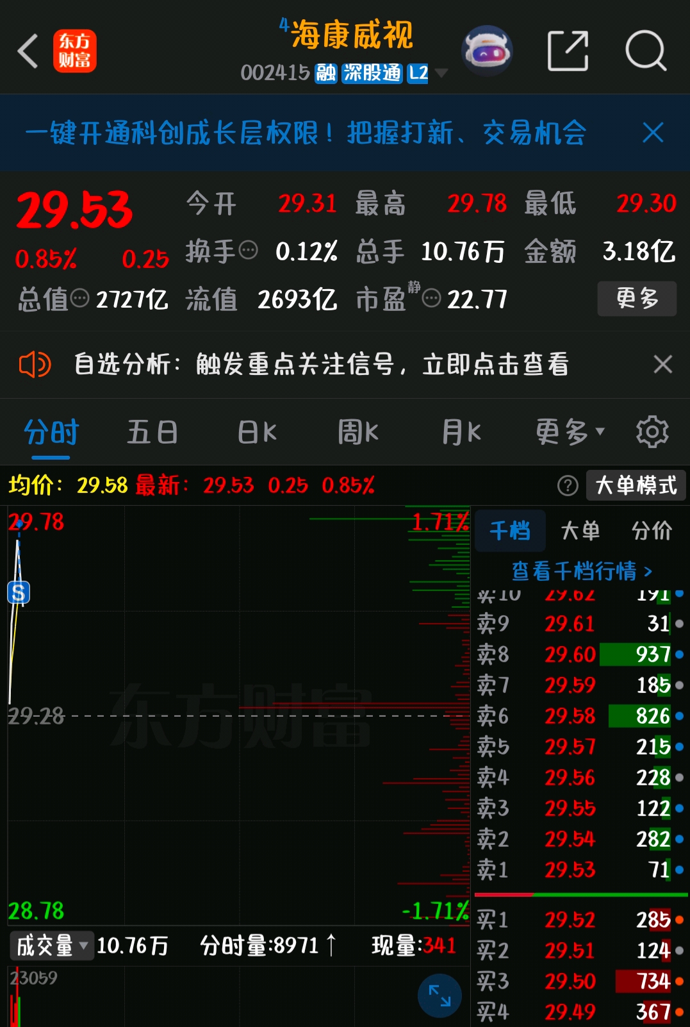Tap the 分时量:8971 reading
Screen dimensions: 690x1027
coord(259,946)
